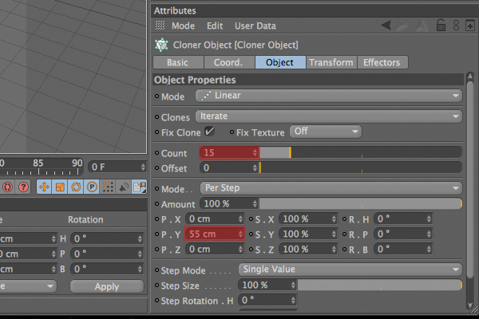Toggle the Rotation key icon
This screenshot has height=319, width=479.
click(x=76, y=187)
